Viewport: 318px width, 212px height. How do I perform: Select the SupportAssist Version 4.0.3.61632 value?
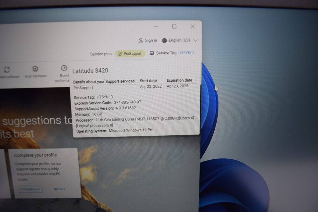[126, 108]
